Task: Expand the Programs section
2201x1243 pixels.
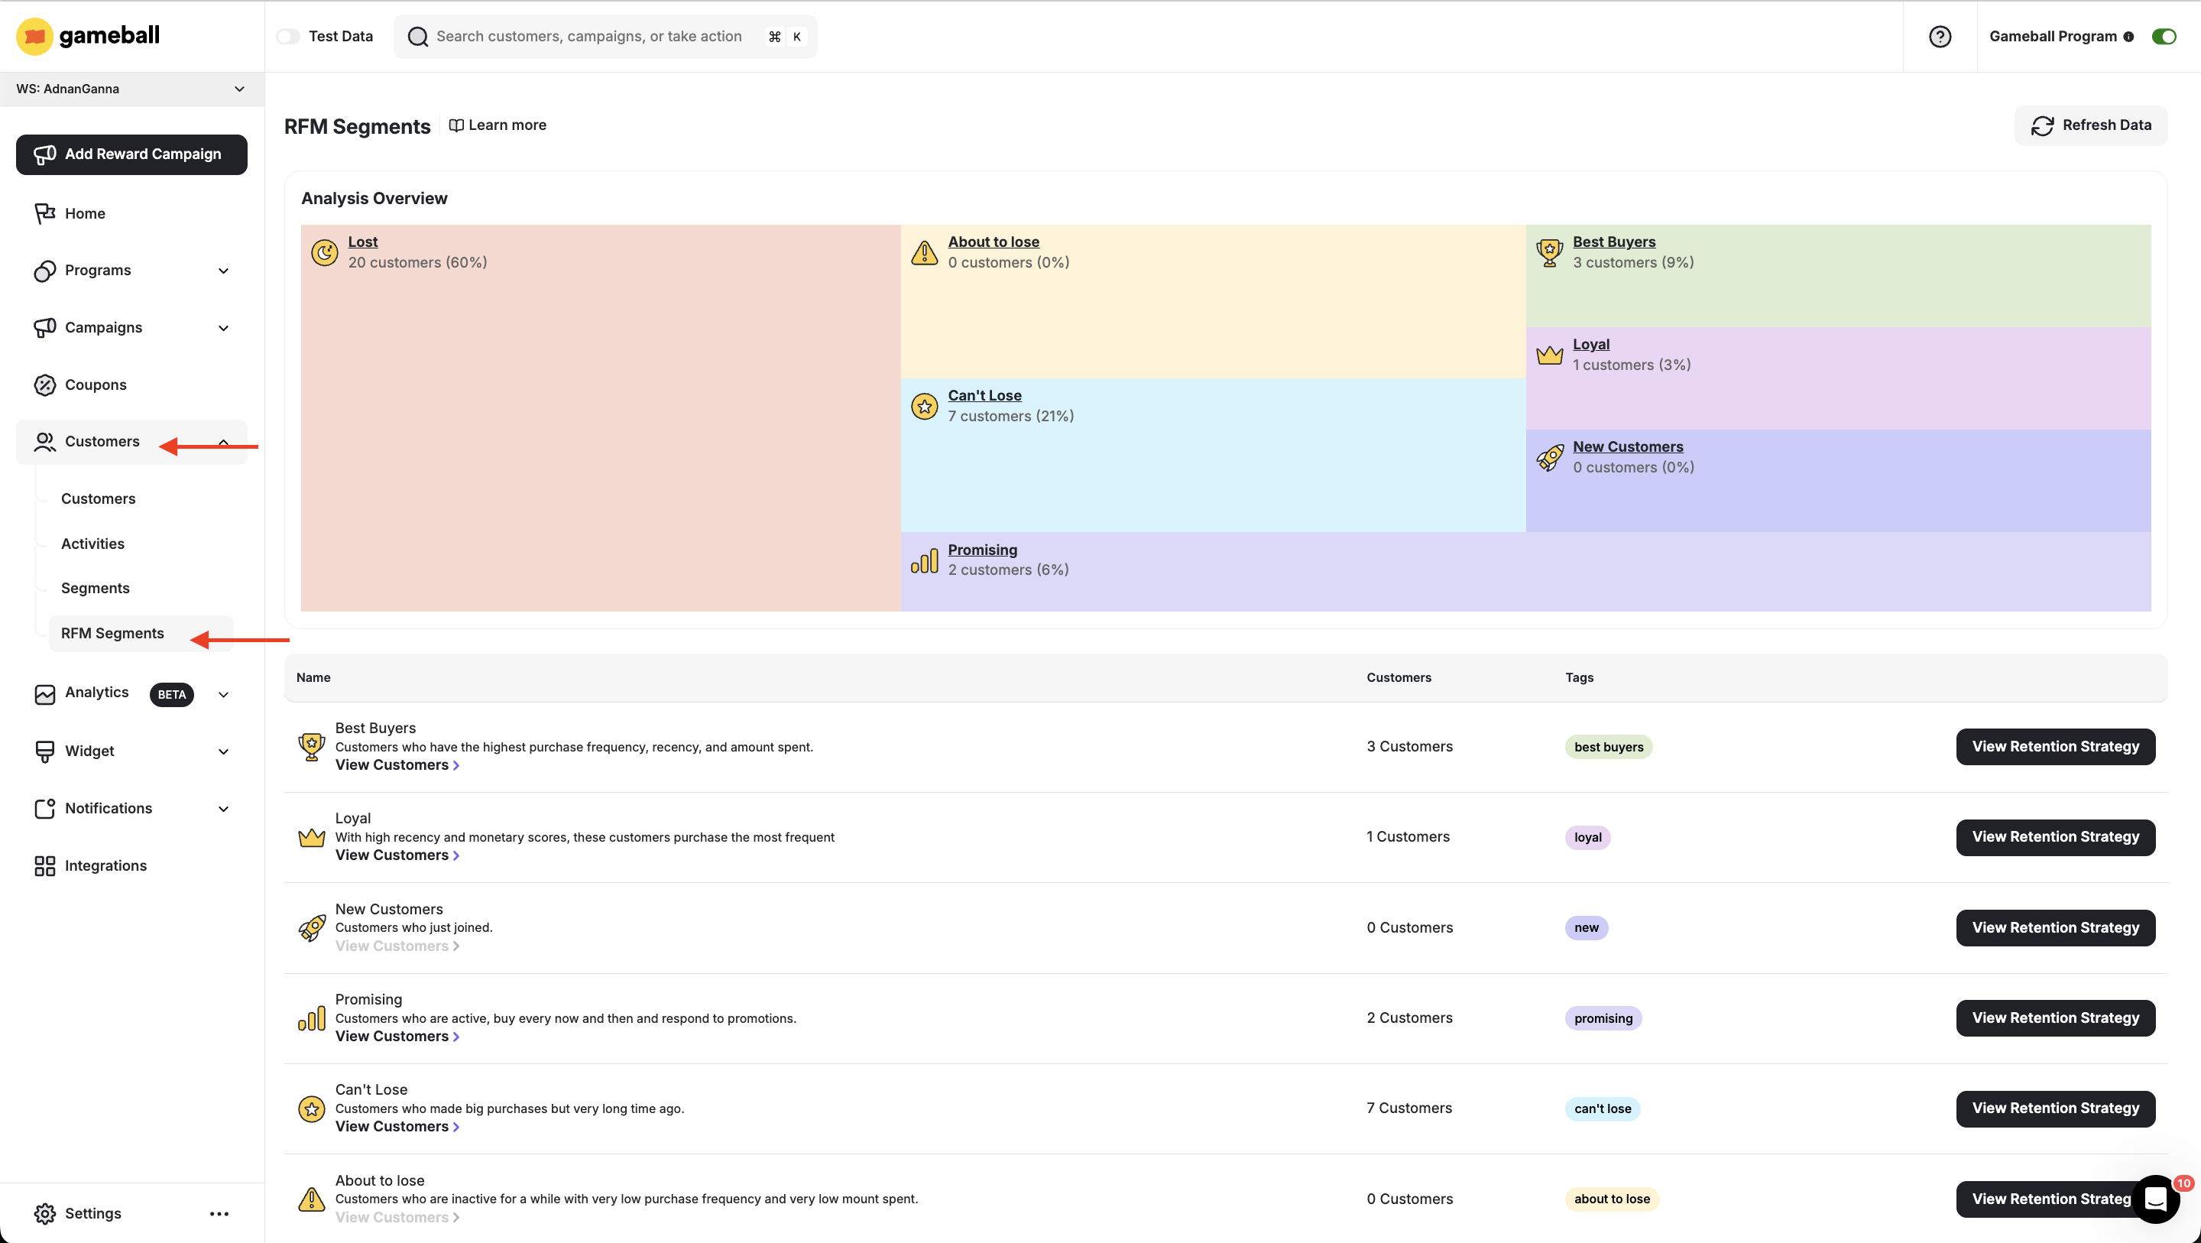Action: [223, 270]
